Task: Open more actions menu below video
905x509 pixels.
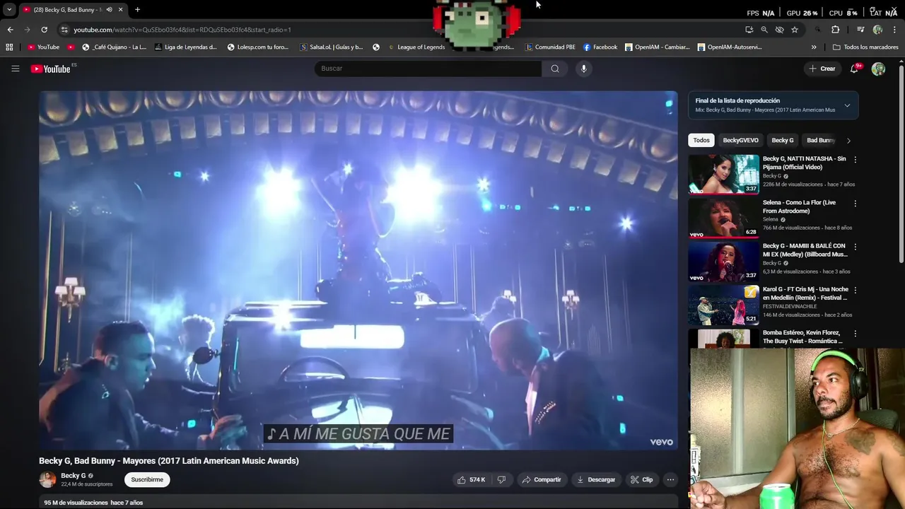Action: point(670,479)
